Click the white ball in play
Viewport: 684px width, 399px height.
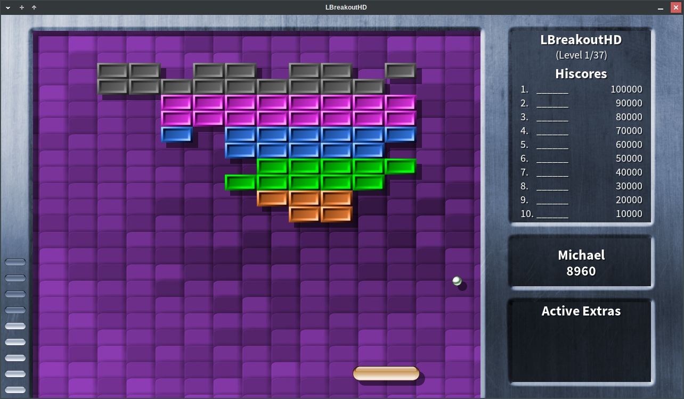(x=457, y=280)
